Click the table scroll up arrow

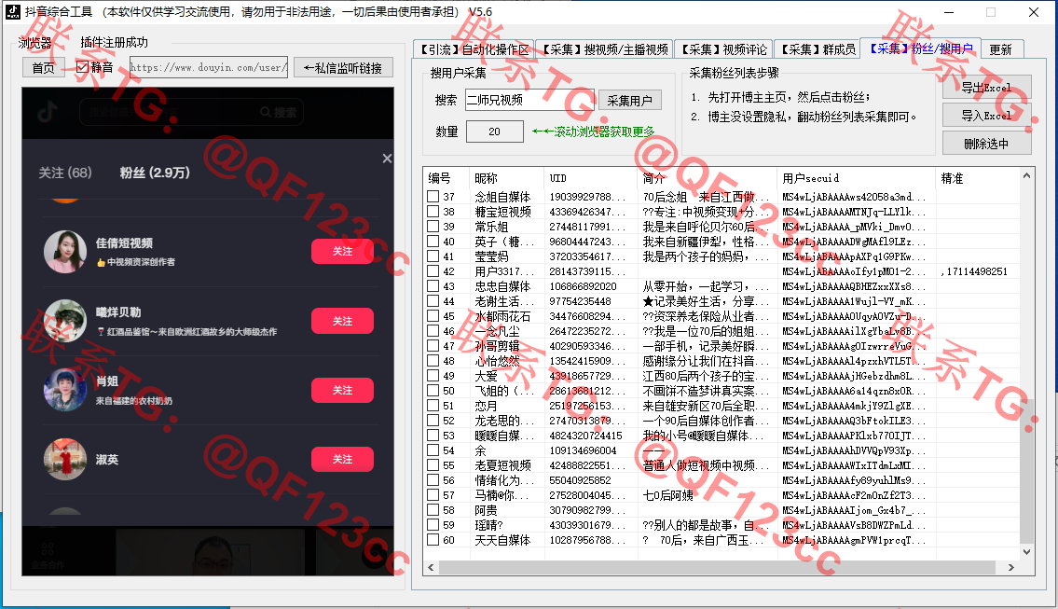(x=1026, y=175)
